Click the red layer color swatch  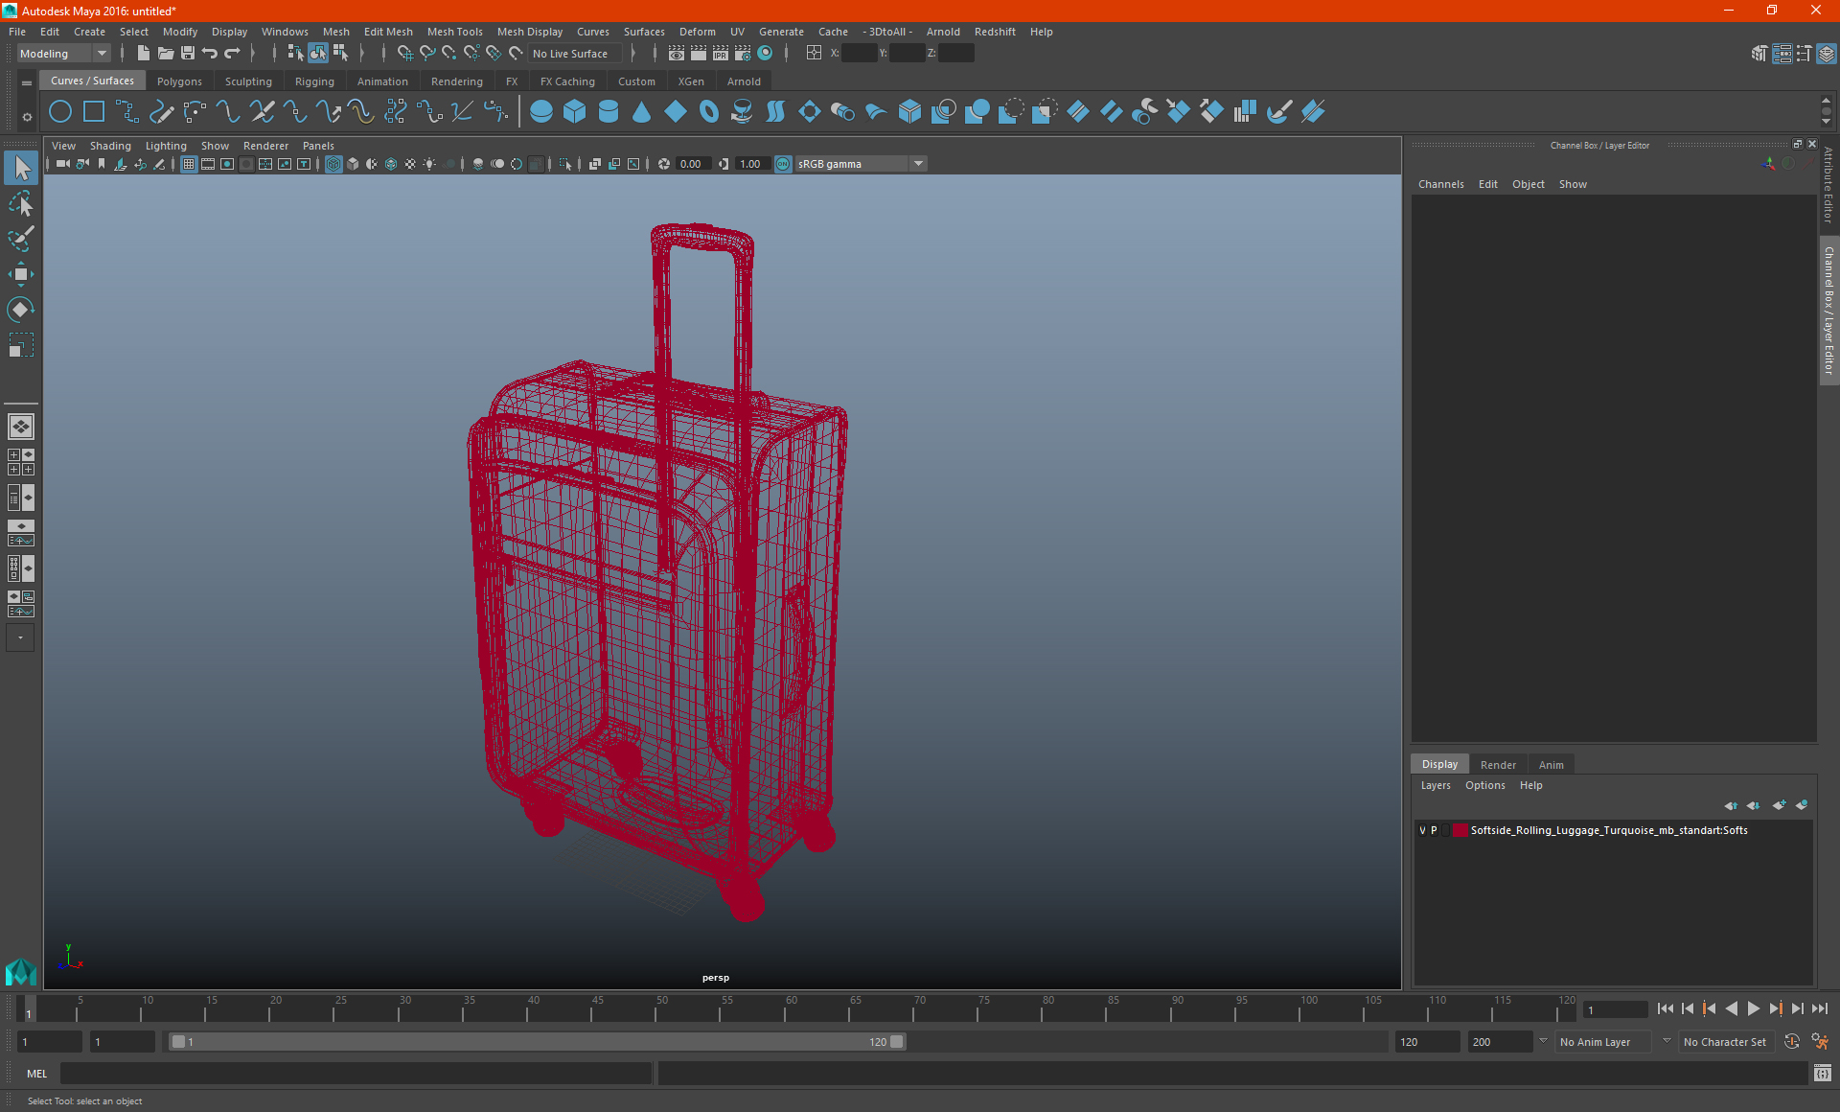1460,831
